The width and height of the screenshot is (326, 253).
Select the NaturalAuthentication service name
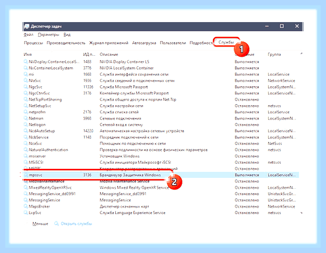coord(48,150)
